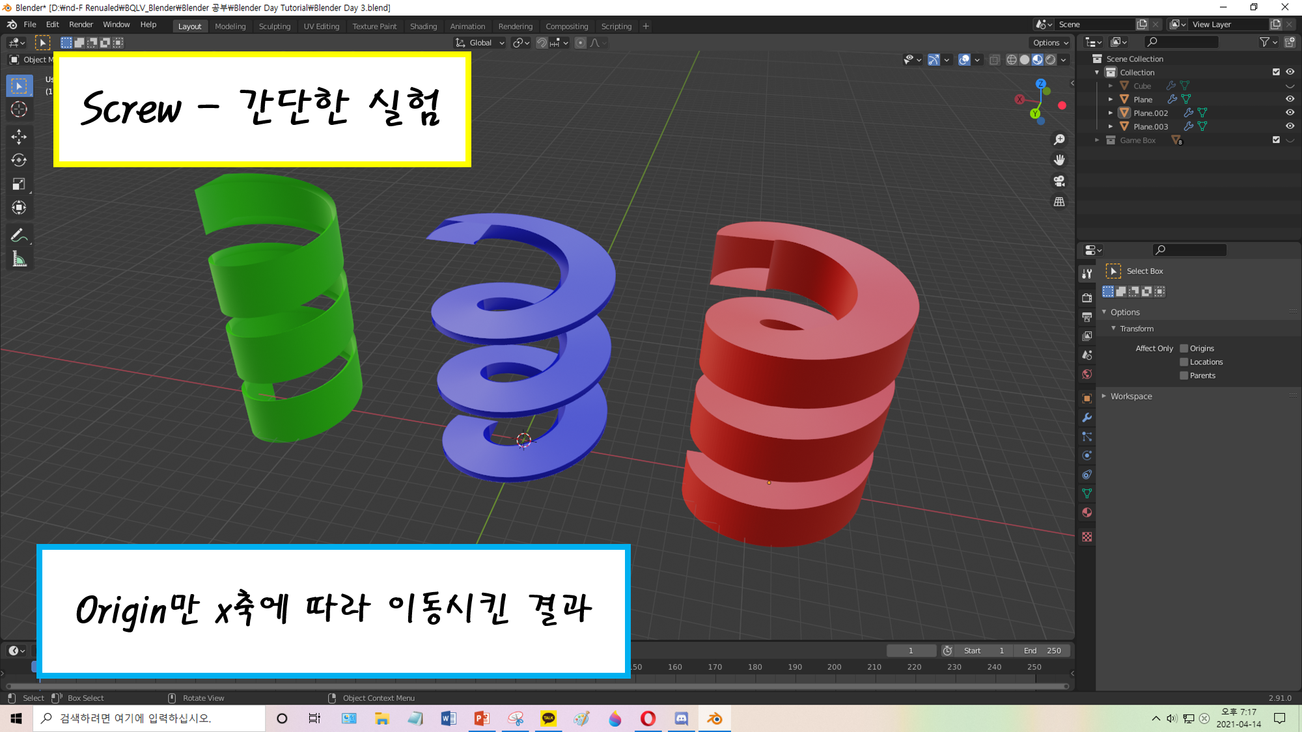Open the Modifier properties wrench tab

pos(1087,418)
